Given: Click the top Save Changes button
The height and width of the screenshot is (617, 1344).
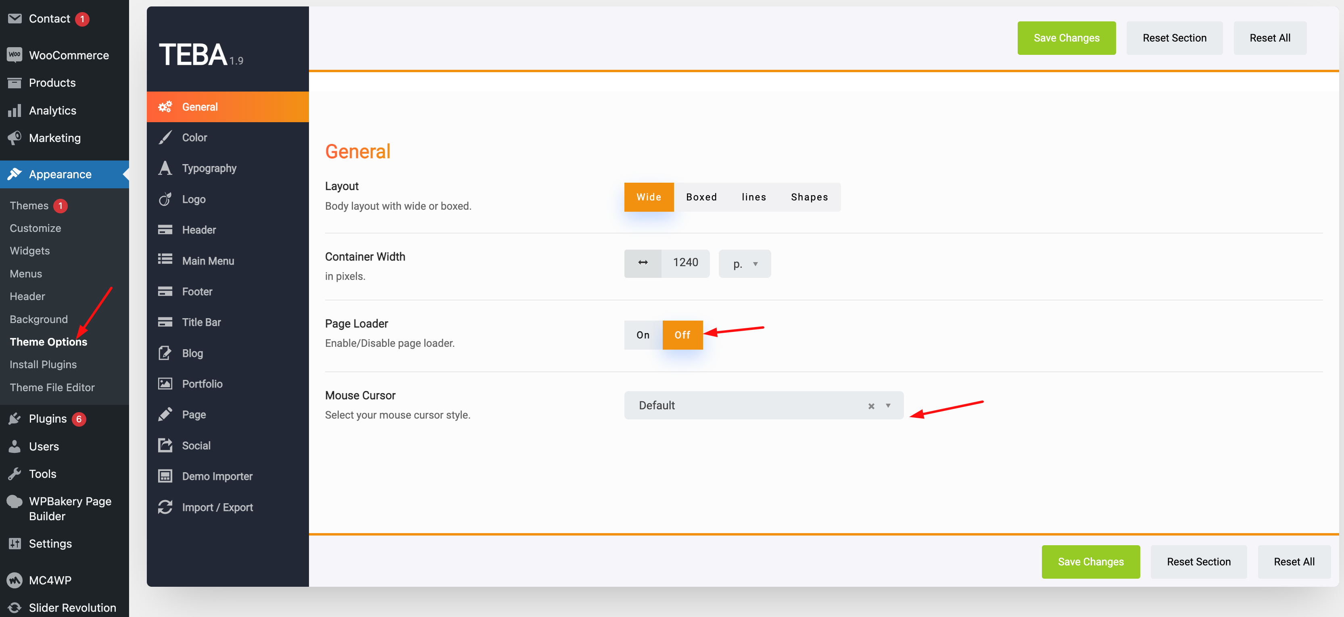Looking at the screenshot, I should pos(1066,38).
